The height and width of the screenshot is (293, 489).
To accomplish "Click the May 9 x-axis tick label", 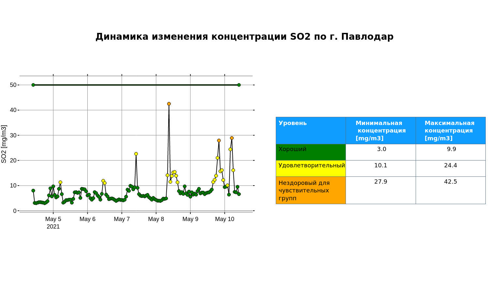I will [190, 219].
